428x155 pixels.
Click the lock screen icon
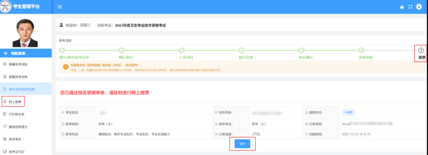point(402,7)
